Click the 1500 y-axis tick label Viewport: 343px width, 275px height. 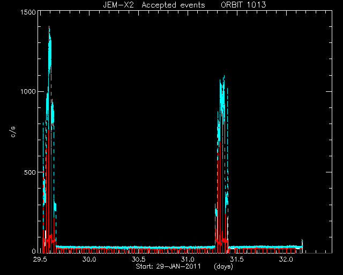point(28,12)
